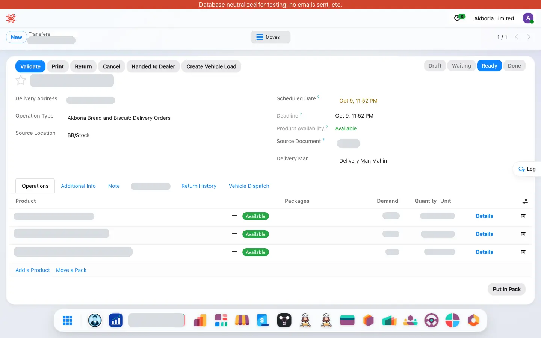Open user avatar menu
The image size is (541, 338).
click(528, 18)
